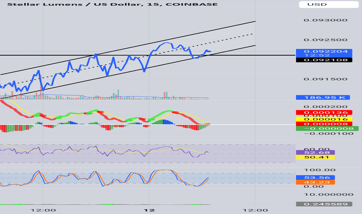
Task: Click the 0.092500 price axis label
Action: click(325, 40)
